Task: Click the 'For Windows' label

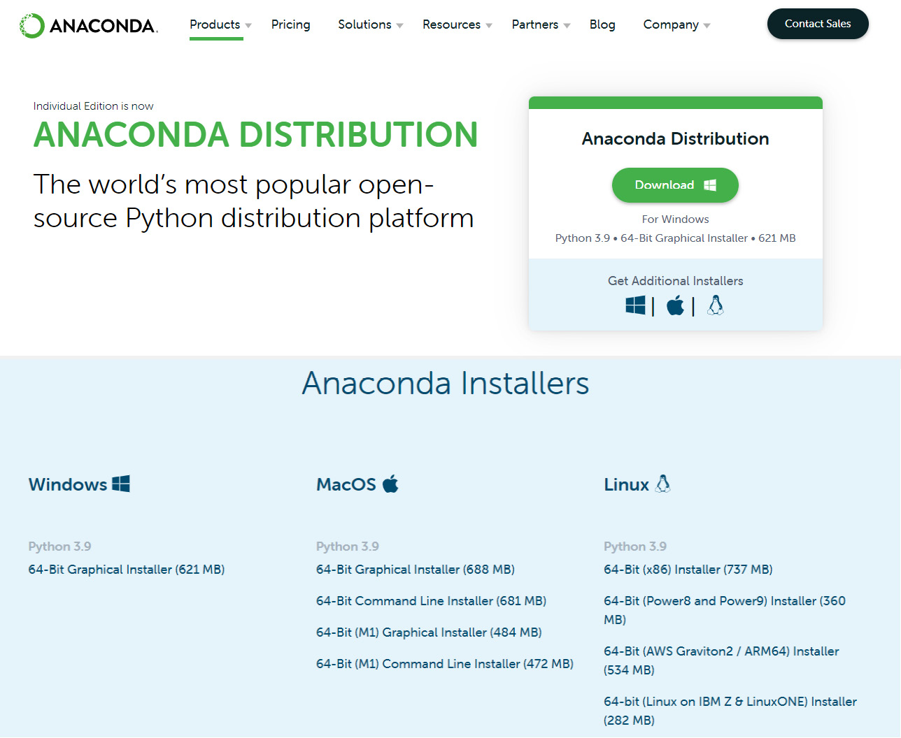Action: coord(676,219)
